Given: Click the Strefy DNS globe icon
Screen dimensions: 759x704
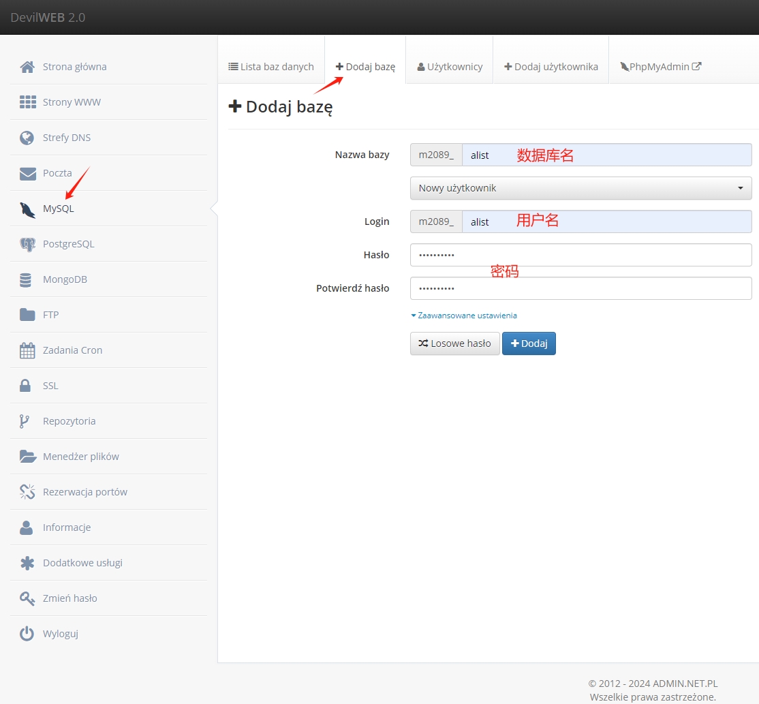Looking at the screenshot, I should [27, 138].
